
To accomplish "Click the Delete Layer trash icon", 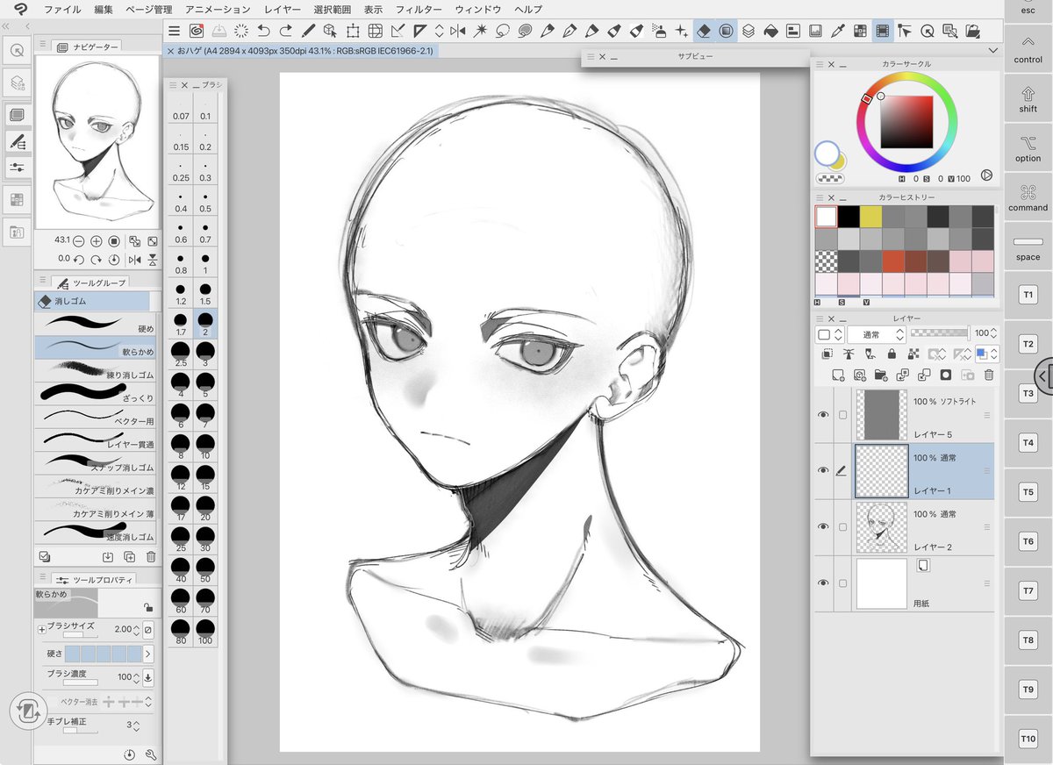I will (989, 375).
